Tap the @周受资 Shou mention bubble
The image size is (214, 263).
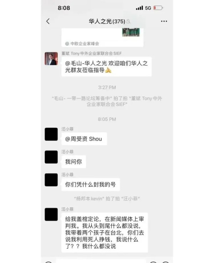pos(84,139)
